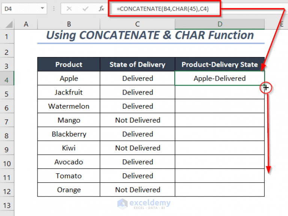Click Not Delivered status in Kiwi row
This screenshot has width=288, height=216.
coord(137,148)
